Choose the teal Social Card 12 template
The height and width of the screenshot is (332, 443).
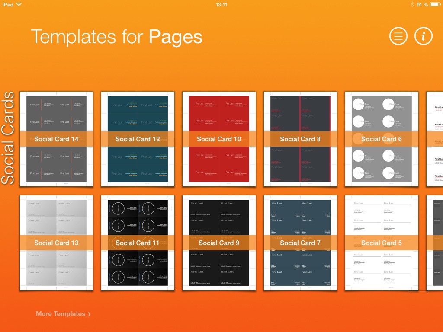coord(138,139)
